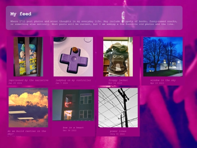Open the 'imprisoned by the narrative' photo
This screenshot has height=148, width=197.
pos(28,57)
